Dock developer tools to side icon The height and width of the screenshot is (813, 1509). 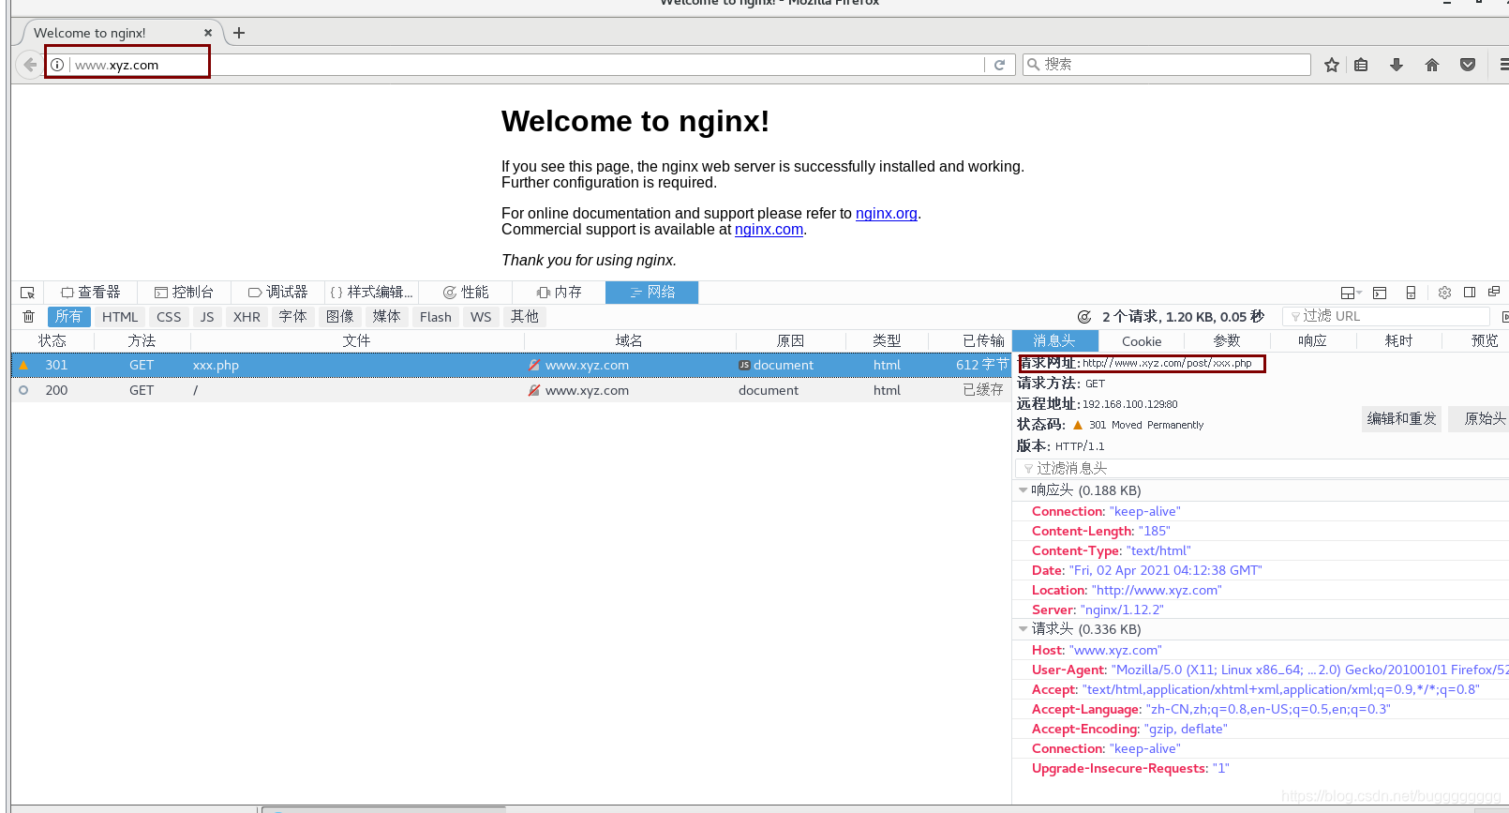(x=1470, y=293)
